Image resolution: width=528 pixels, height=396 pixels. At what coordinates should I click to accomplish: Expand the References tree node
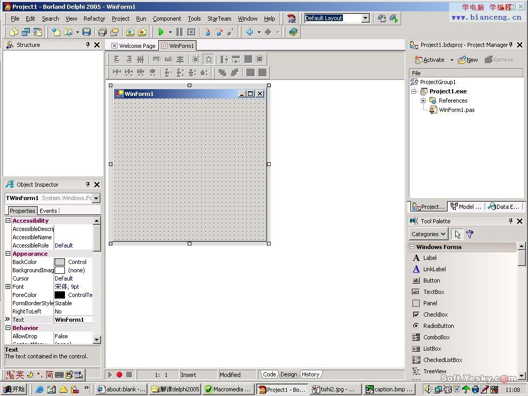(423, 101)
